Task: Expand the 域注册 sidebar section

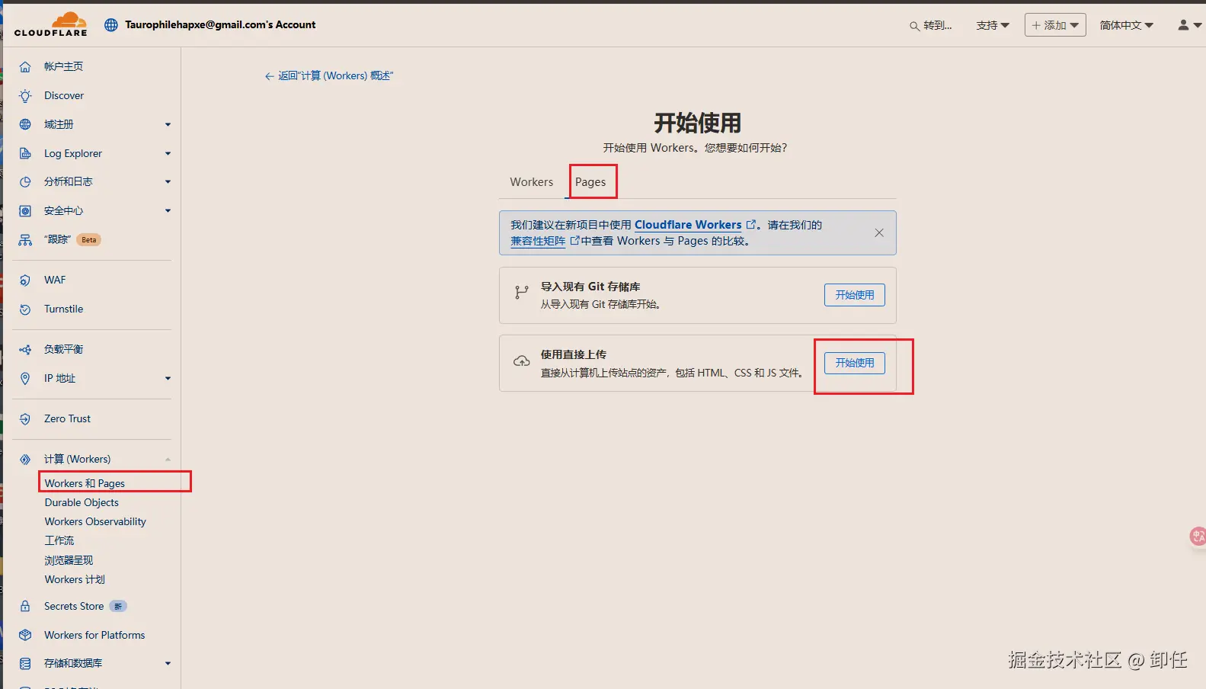Action: click(168, 125)
